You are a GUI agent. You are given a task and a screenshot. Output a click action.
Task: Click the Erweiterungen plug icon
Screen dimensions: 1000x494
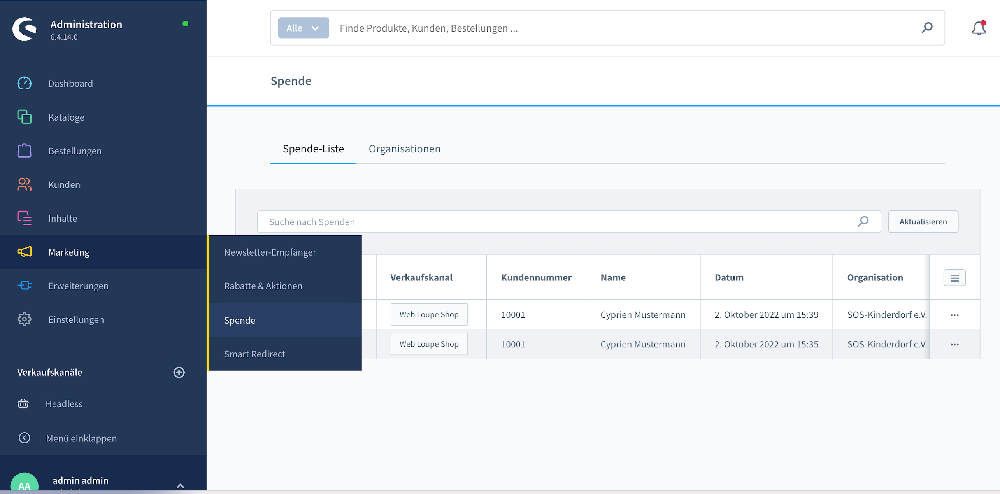click(25, 286)
